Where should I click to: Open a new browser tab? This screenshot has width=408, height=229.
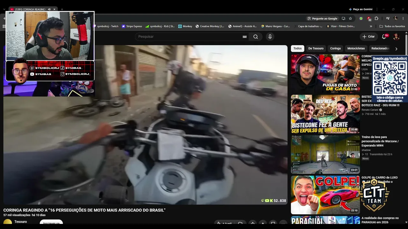click(62, 9)
